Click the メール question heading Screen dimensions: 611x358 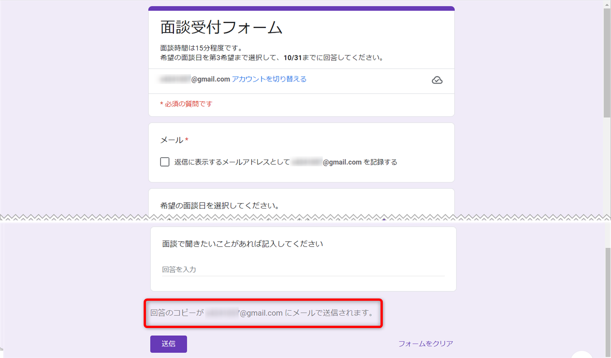[171, 140]
